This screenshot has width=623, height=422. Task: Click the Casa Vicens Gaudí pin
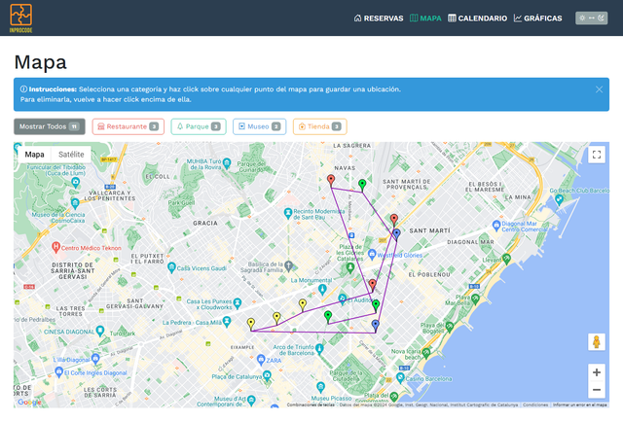click(171, 267)
